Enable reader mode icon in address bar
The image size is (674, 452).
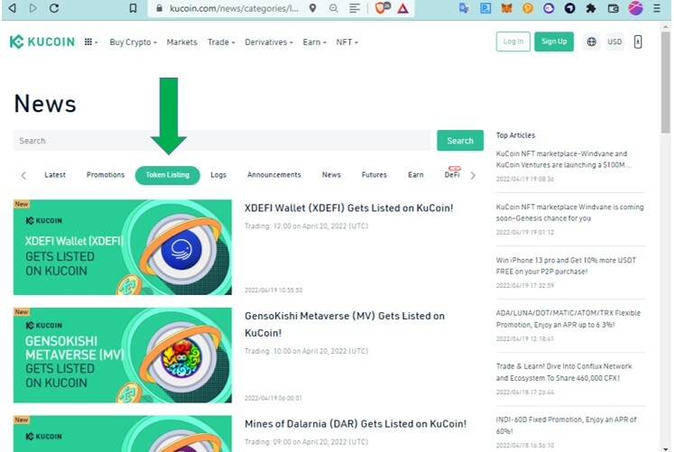tap(355, 8)
